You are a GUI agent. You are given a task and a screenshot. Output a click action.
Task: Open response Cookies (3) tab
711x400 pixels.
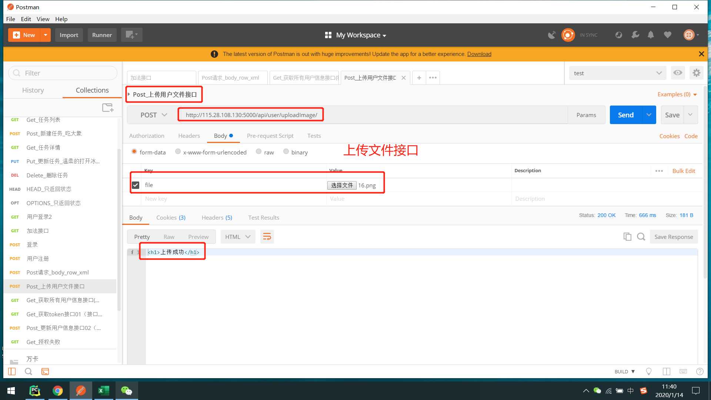click(x=171, y=217)
